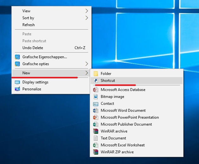The image size is (199, 164).
Task: Open Sort by in the context menu
Action: click(x=51, y=18)
